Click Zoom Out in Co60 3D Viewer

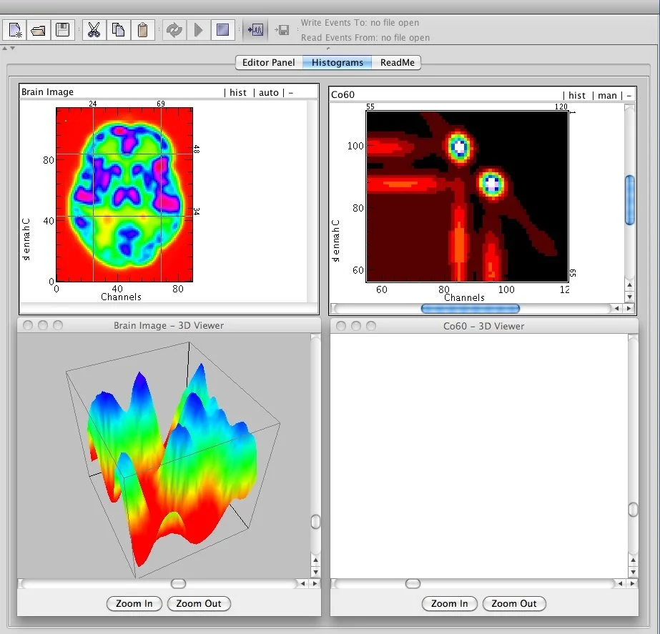tap(514, 603)
